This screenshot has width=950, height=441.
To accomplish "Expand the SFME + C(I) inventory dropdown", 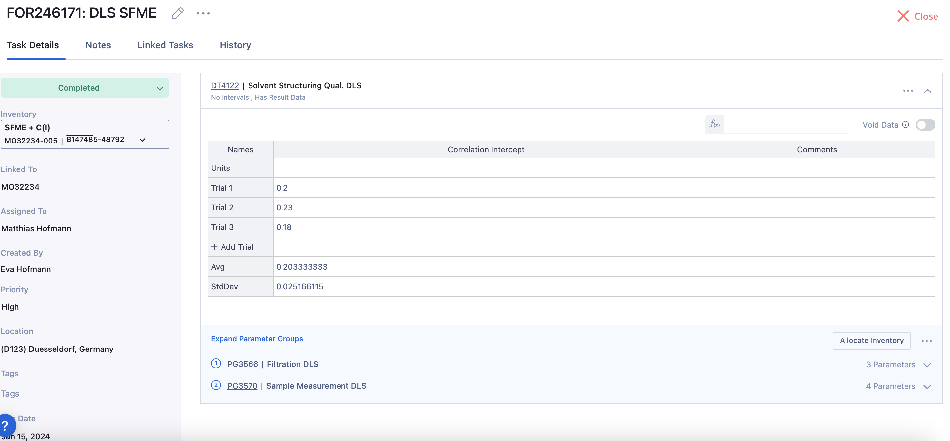I will click(142, 140).
